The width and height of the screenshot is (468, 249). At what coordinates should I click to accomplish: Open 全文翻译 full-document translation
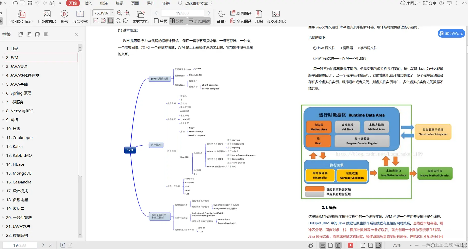tap(241, 21)
